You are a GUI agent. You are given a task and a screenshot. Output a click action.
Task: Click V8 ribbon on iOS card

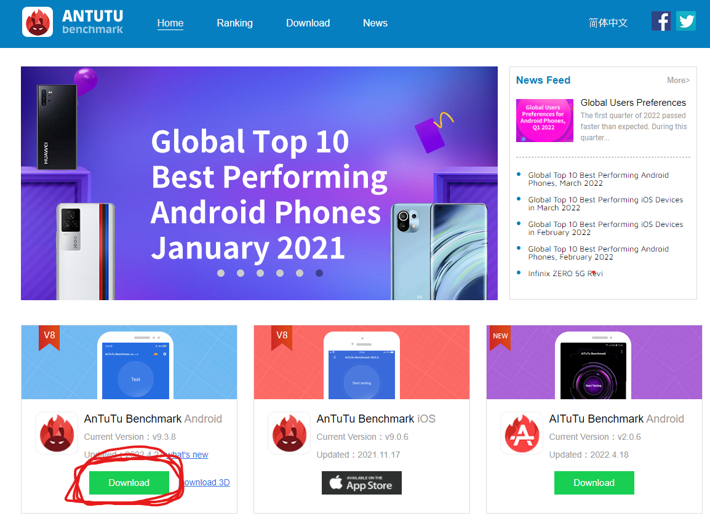pos(282,338)
